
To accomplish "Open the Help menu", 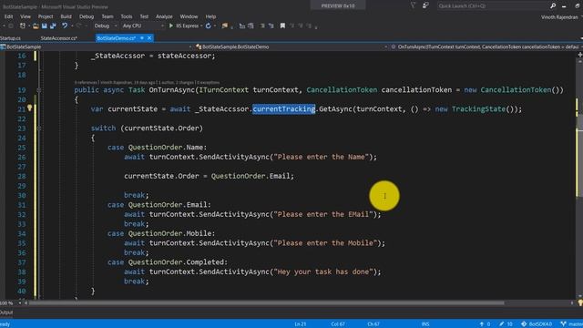I will pos(210,16).
